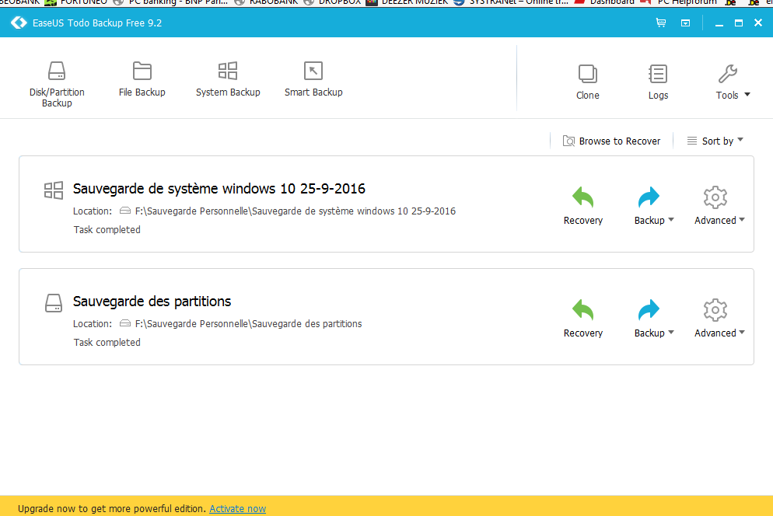Select the Sauvegarde des partitions title

point(152,301)
